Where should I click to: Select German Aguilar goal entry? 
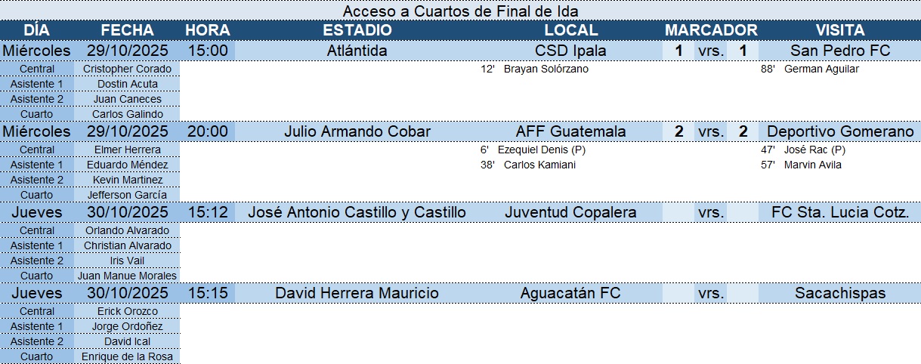click(821, 69)
